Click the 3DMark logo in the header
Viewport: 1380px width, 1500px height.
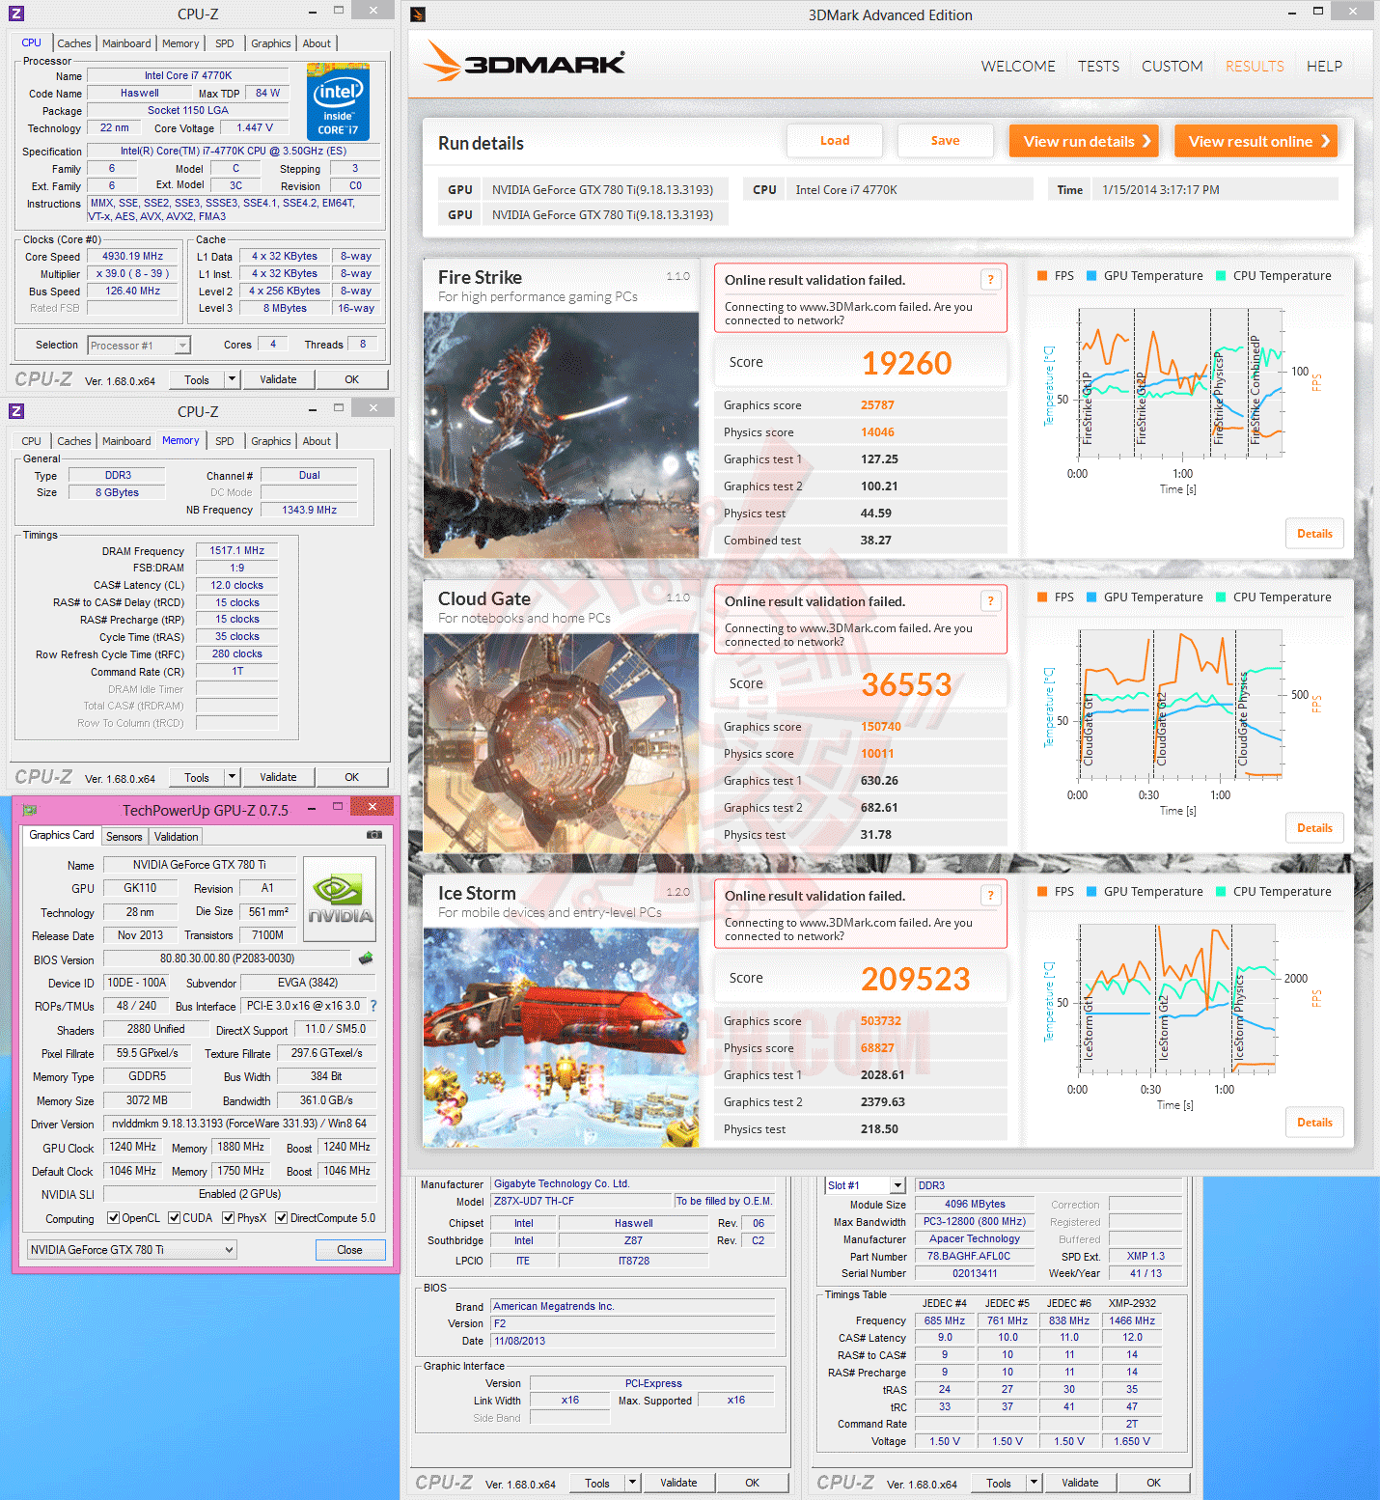click(x=525, y=62)
